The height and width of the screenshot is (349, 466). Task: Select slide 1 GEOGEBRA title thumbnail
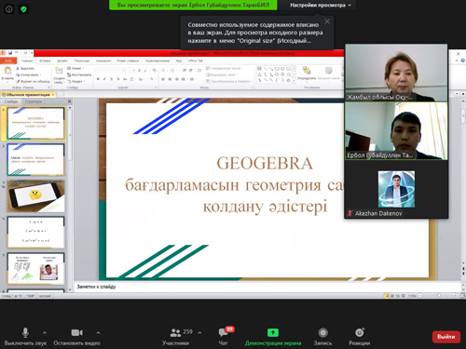tap(35, 123)
